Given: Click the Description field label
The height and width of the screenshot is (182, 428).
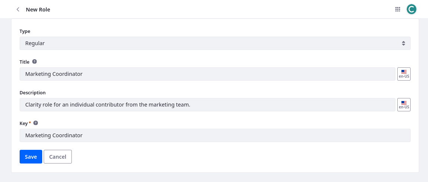Looking at the screenshot, I should coord(33,93).
